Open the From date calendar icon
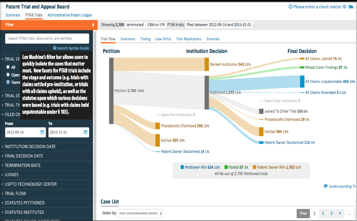357x221 pixels. pos(42,132)
